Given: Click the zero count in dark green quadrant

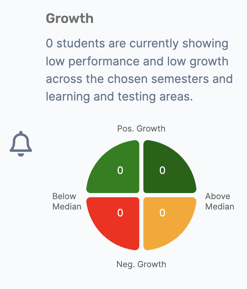Looking at the screenshot, I should coord(162,170).
